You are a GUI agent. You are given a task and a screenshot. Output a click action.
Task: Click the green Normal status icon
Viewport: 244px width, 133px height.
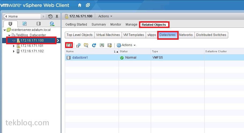tap(122, 58)
